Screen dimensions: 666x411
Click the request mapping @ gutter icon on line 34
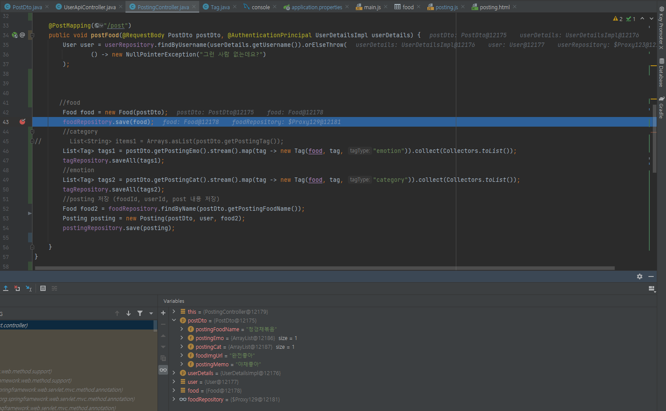[22, 35]
